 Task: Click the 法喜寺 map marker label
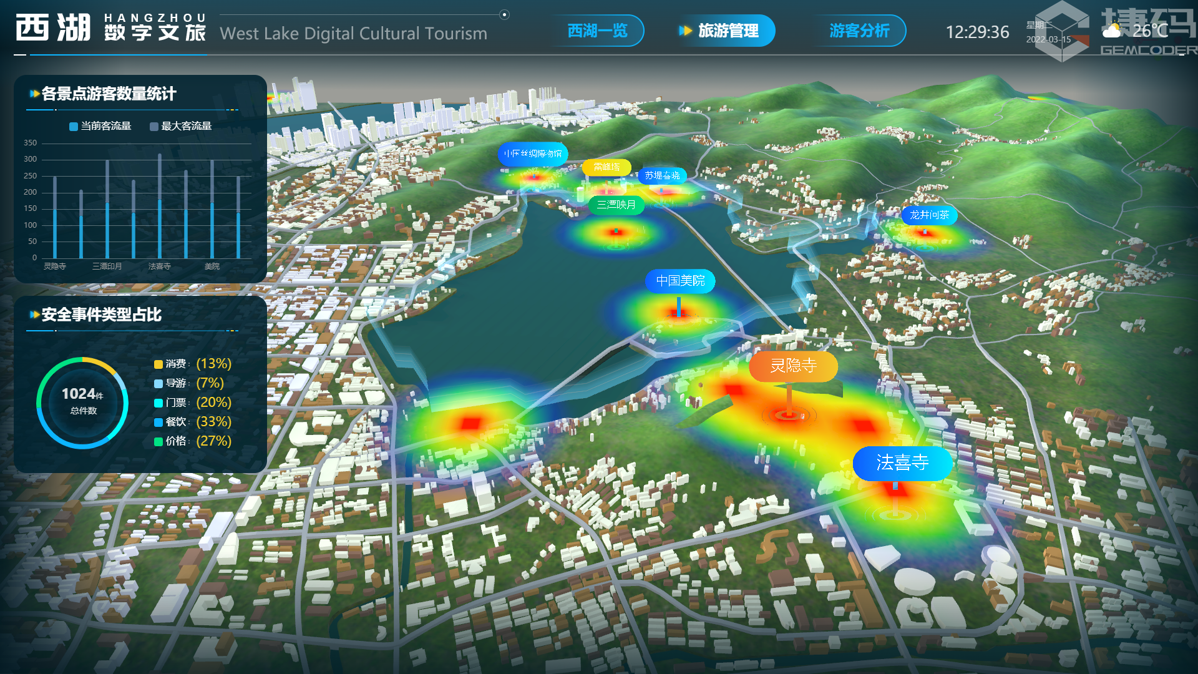click(902, 463)
